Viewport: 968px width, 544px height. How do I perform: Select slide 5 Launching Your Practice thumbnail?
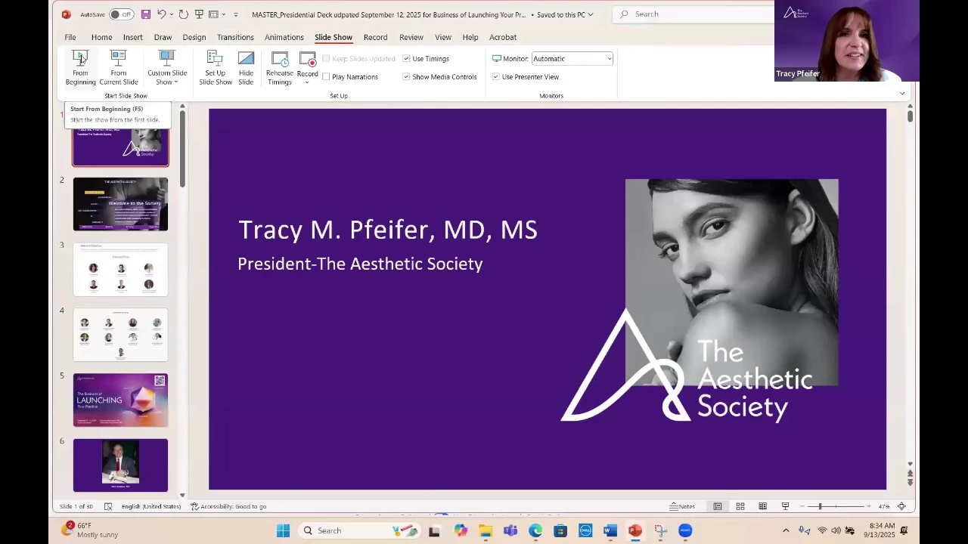pyautogui.click(x=120, y=400)
